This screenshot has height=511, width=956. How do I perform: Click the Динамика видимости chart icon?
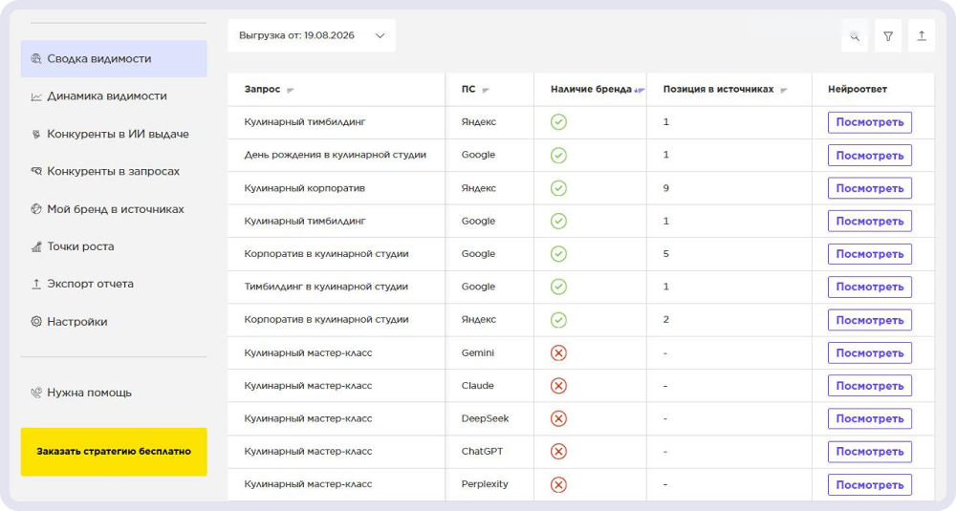coord(36,96)
